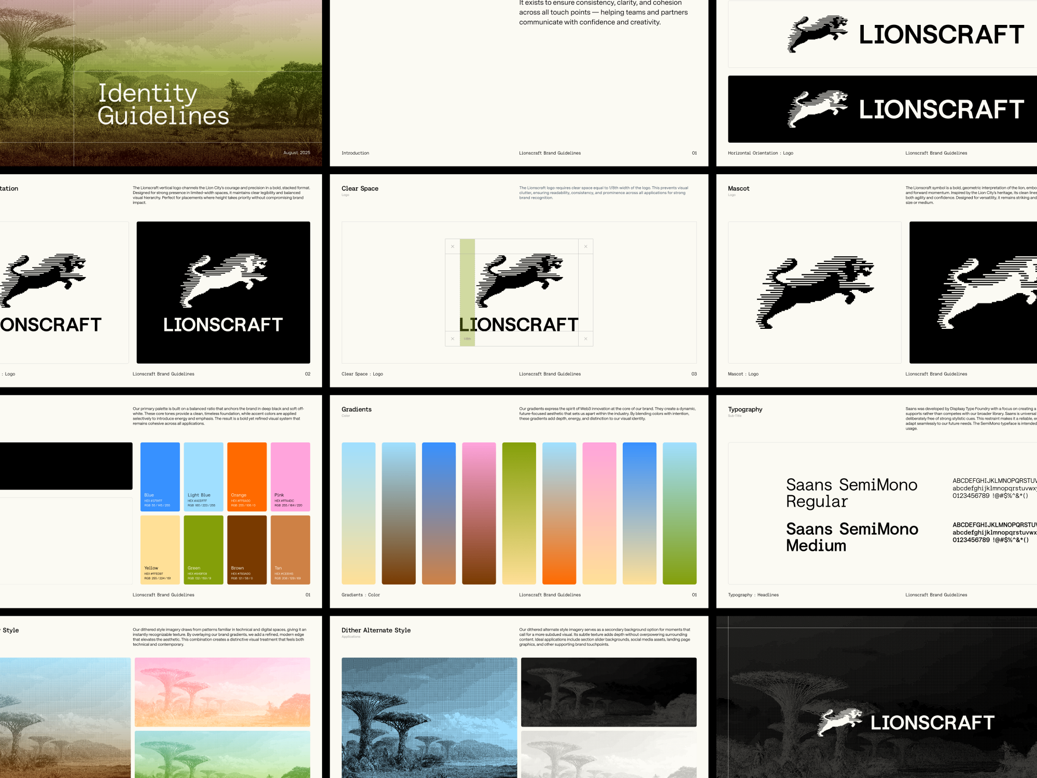Click the green 1/8th spacing bar
1037x778 pixels.
click(x=467, y=280)
